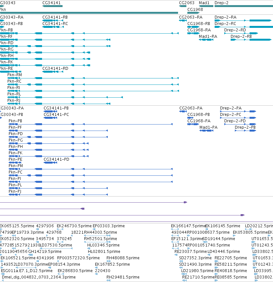
Task: Select the Drep-2-PA protein label
Action: (x=231, y=108)
